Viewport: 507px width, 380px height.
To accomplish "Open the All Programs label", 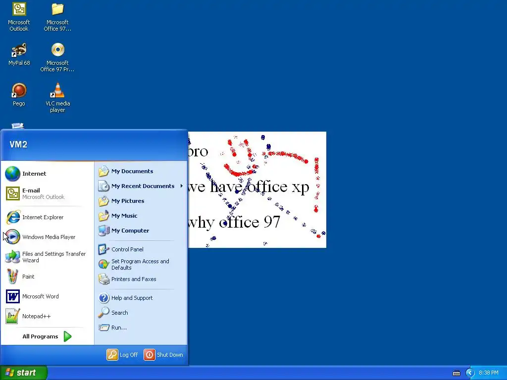I will pos(40,336).
